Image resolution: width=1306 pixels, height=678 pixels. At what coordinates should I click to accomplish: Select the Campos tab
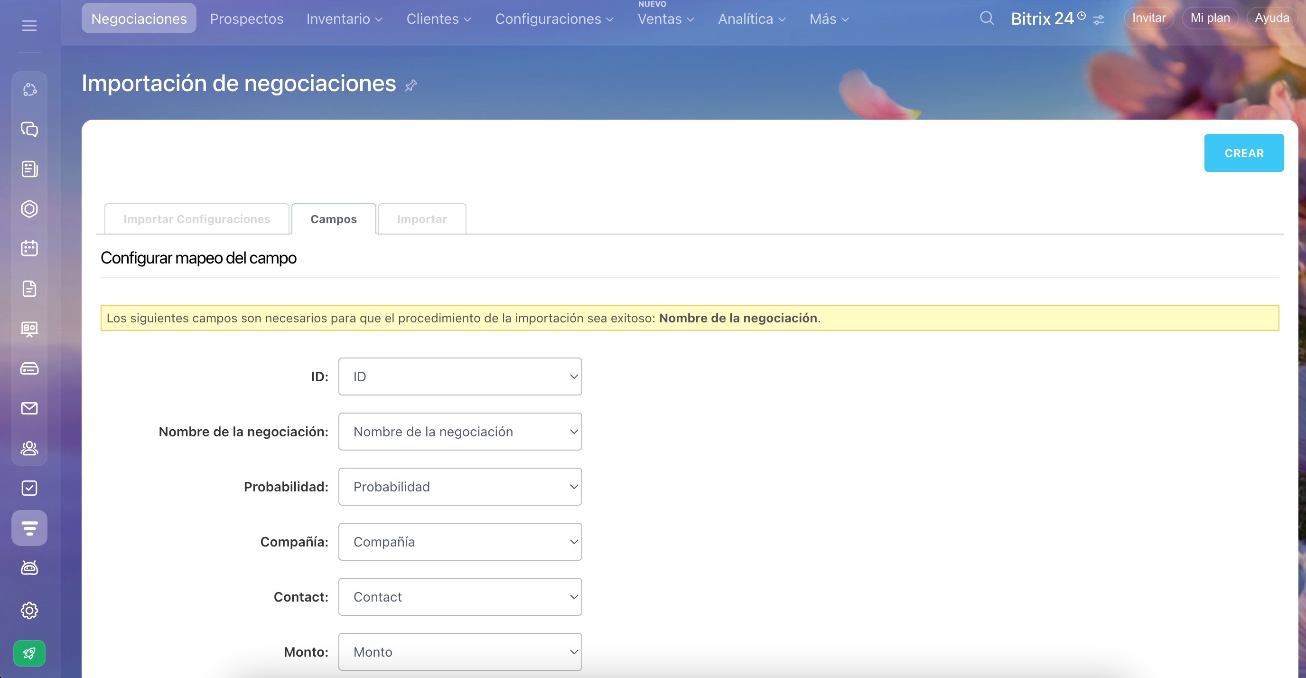[x=334, y=219]
